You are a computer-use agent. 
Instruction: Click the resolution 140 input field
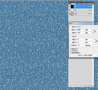(81, 45)
